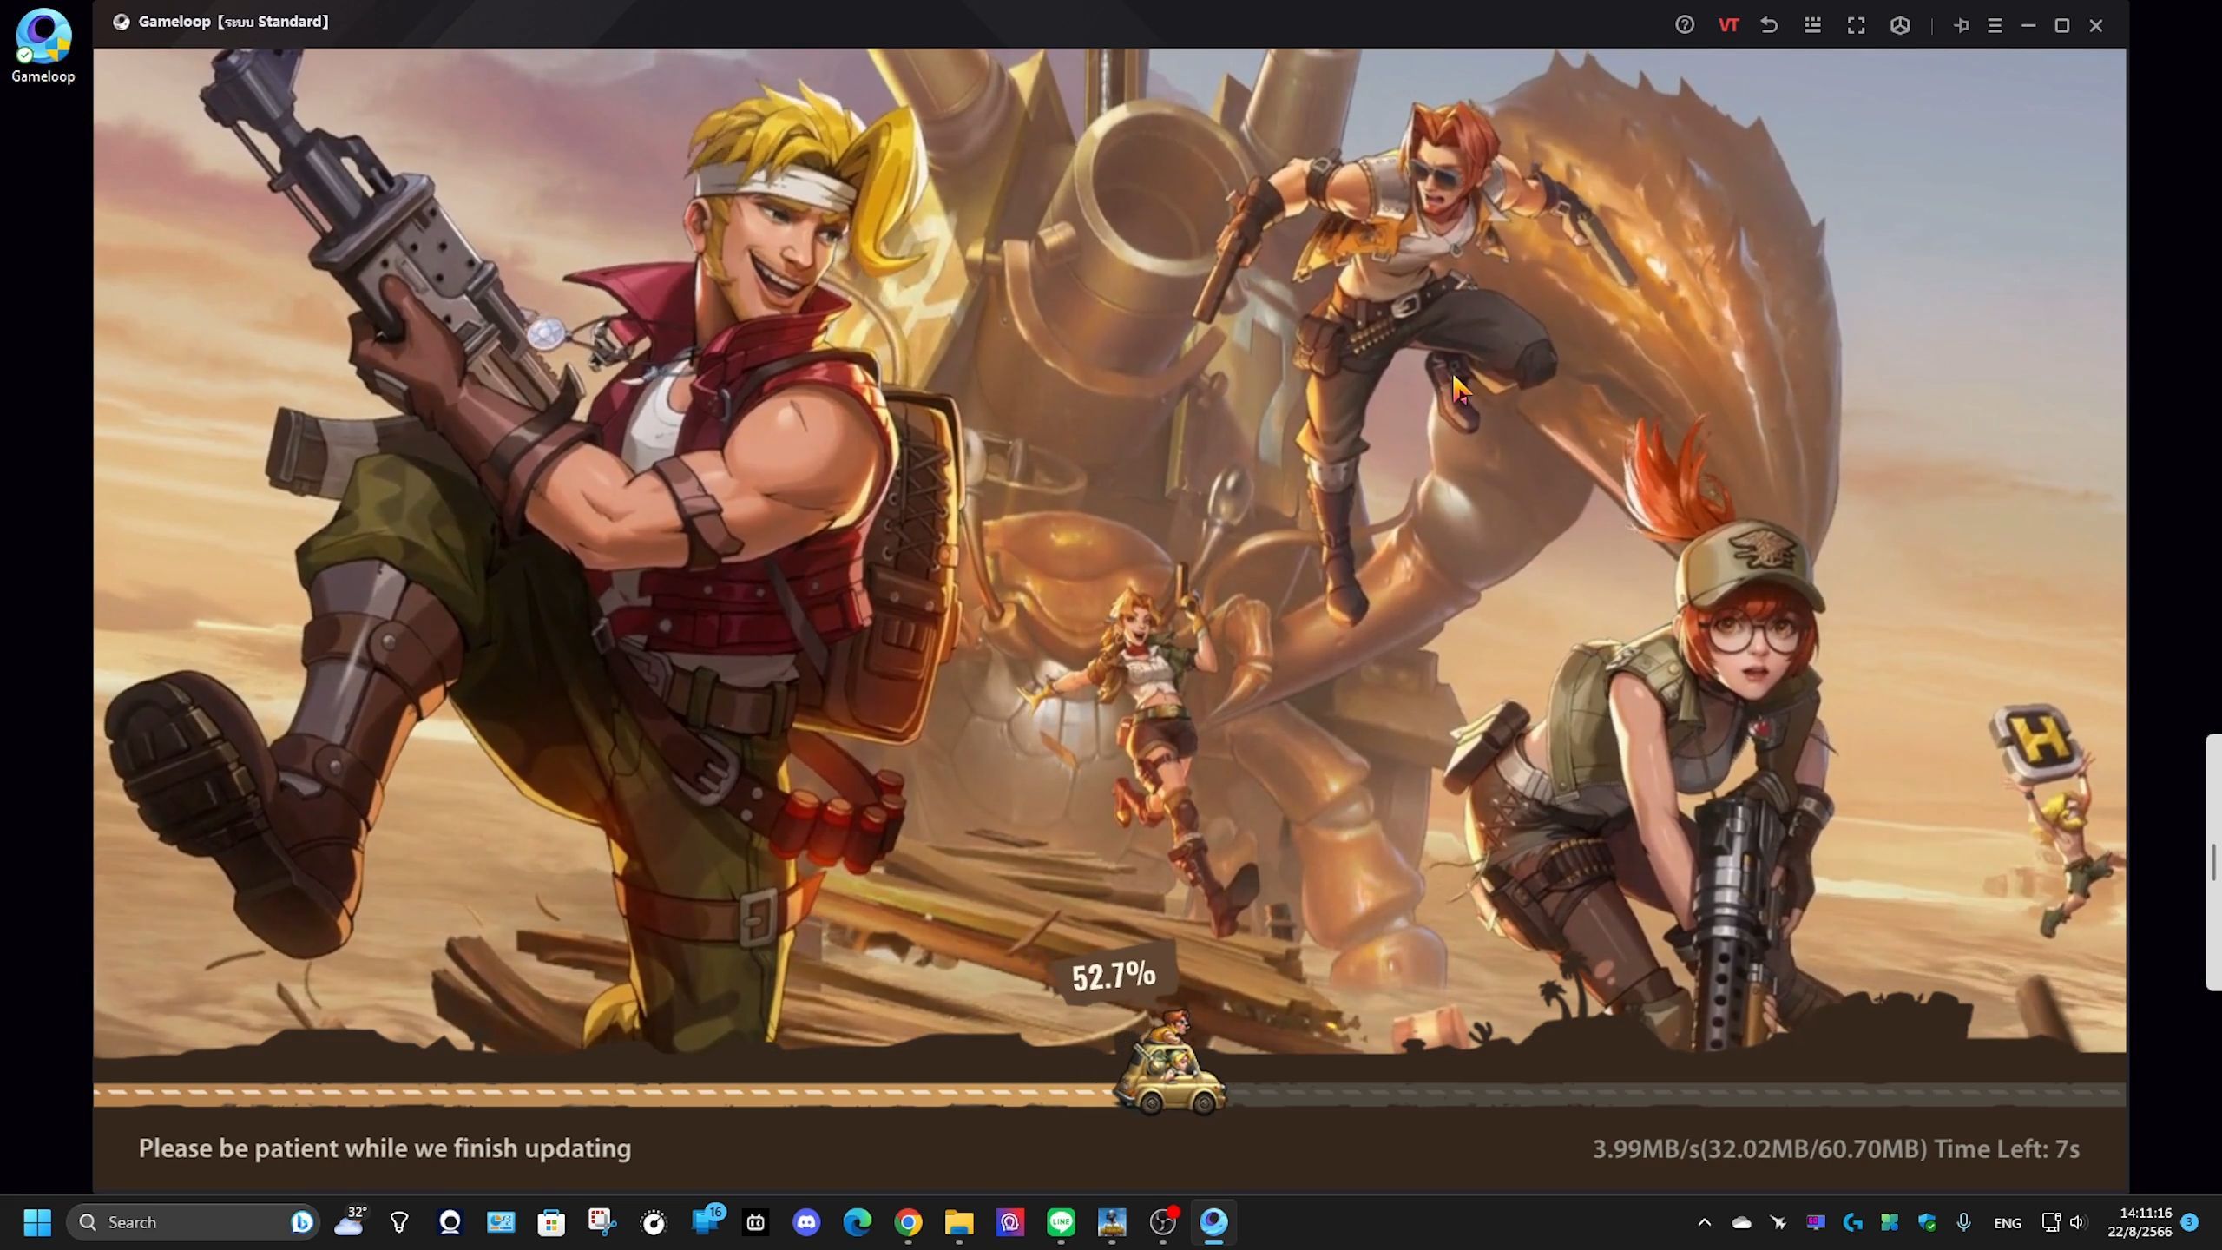
Task: Click the Gameloop desktop shortcut icon
Action: pos(43,45)
